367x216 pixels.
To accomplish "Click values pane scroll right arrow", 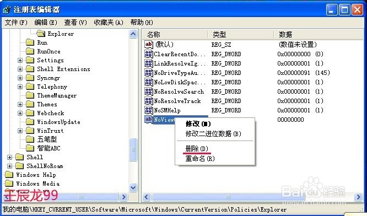I will pos(358,197).
